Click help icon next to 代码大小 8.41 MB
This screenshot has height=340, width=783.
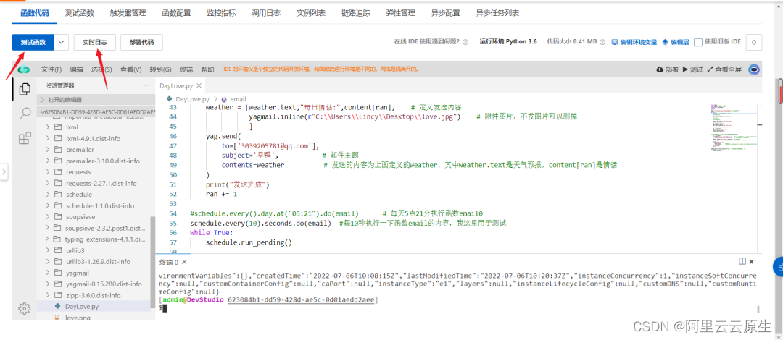click(x=602, y=43)
